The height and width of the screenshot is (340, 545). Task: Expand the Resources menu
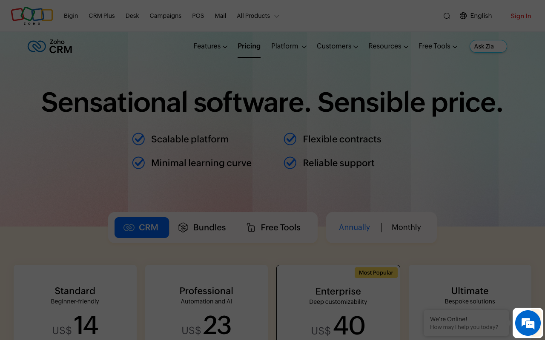pos(388,46)
